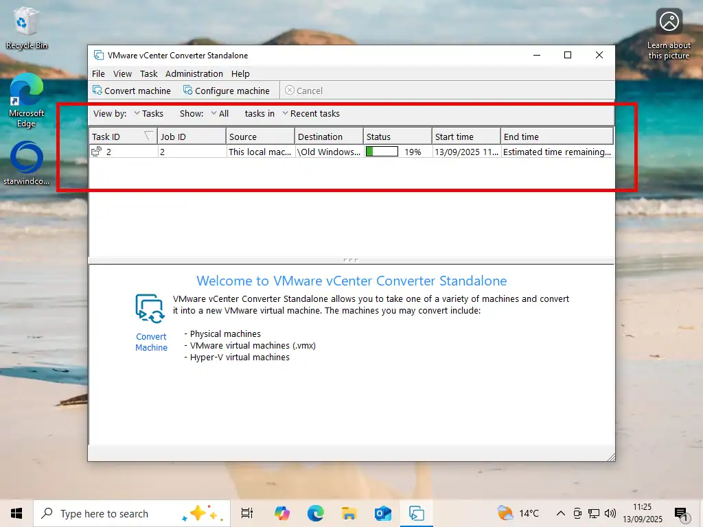This screenshot has width=703, height=527.
Task: Open the Administration menu
Action: (x=194, y=73)
